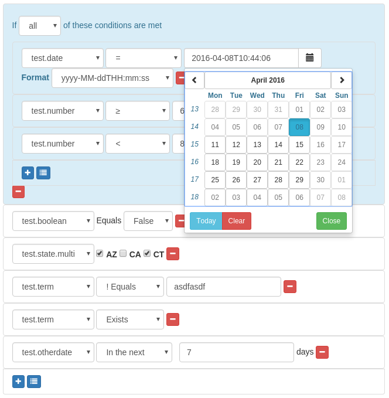Open the 'all' conditions match dropdown
Screen dimensions: 389x398
40,26
